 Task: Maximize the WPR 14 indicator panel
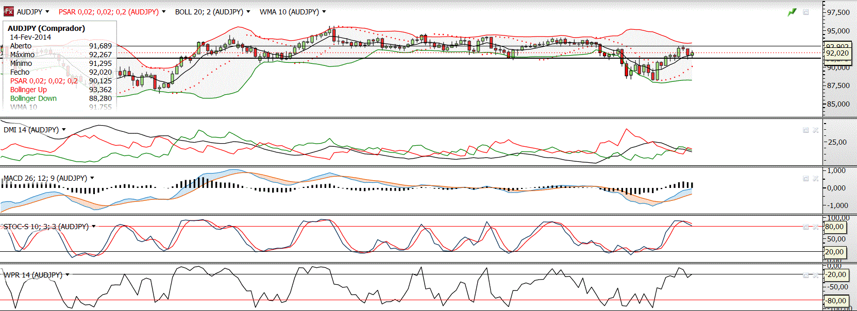(806, 275)
